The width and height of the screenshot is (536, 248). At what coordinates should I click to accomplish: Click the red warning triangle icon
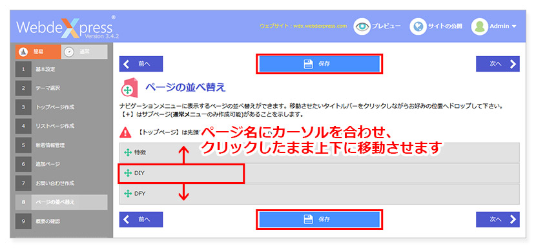[x=126, y=132]
